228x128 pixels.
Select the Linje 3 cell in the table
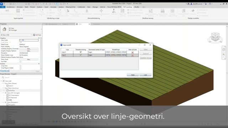tap(67, 52)
